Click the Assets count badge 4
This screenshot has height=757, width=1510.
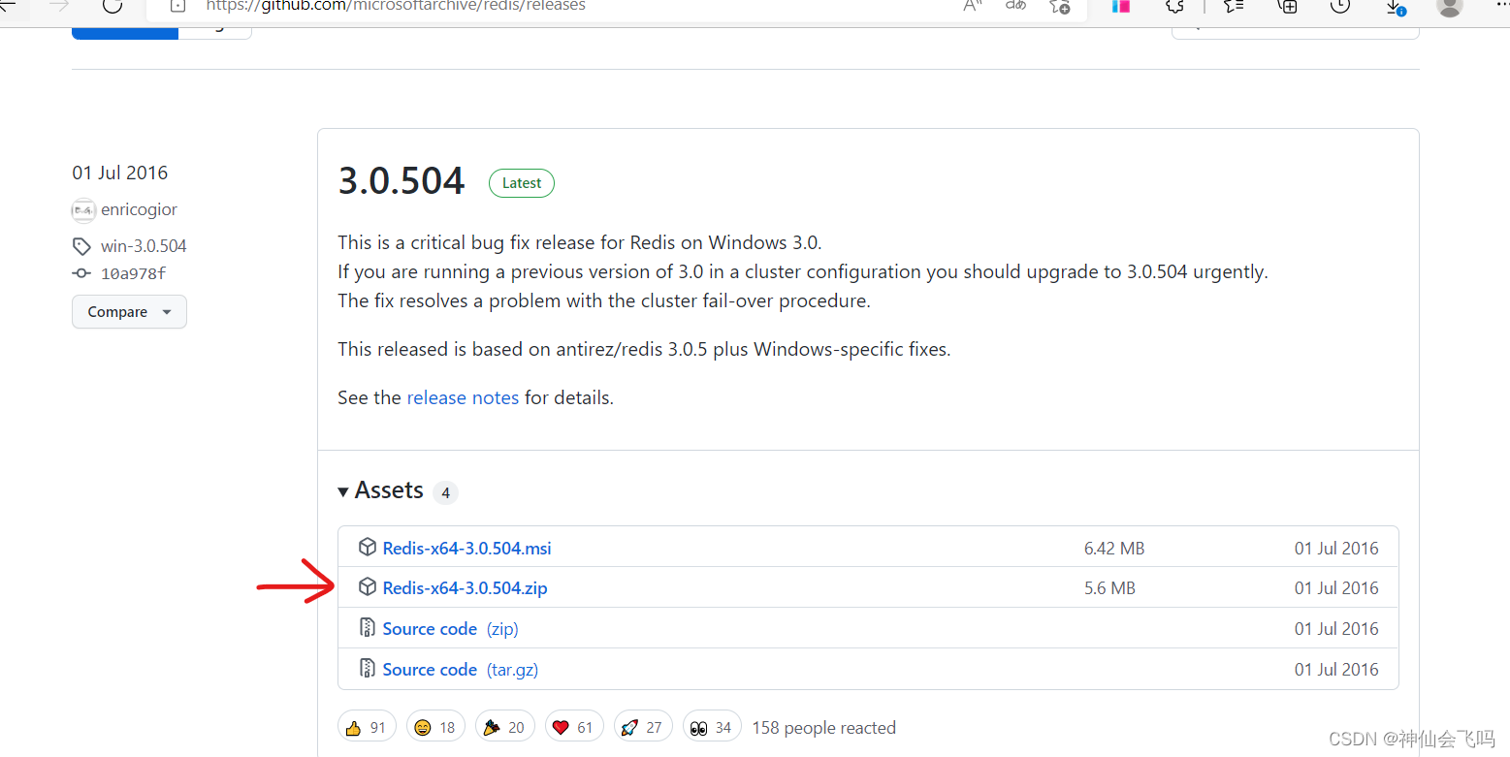tap(445, 492)
